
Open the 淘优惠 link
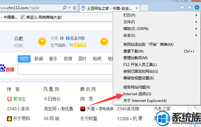[x=67, y=109]
